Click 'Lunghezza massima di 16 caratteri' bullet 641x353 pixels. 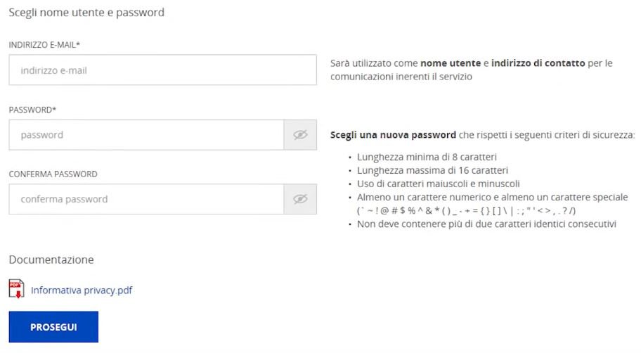[x=432, y=170]
